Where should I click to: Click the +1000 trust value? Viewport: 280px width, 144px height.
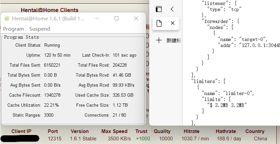tap(143, 139)
